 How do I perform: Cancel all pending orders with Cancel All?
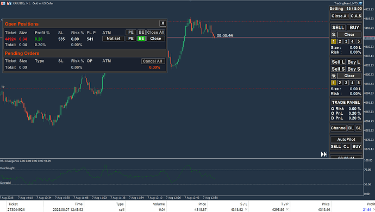pyautogui.click(x=153, y=61)
